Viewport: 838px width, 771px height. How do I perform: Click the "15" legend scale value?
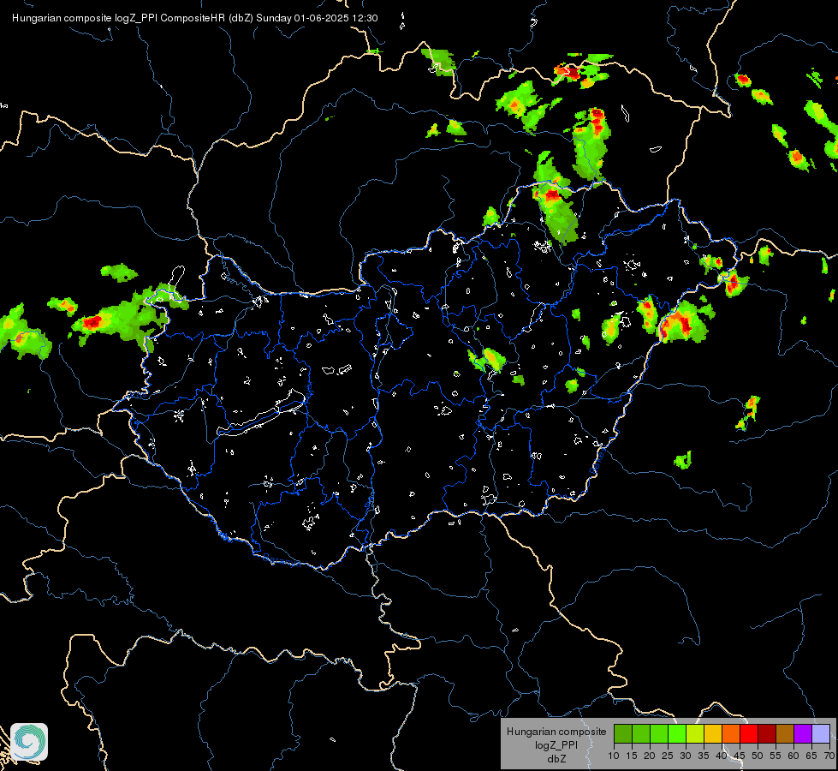(632, 756)
